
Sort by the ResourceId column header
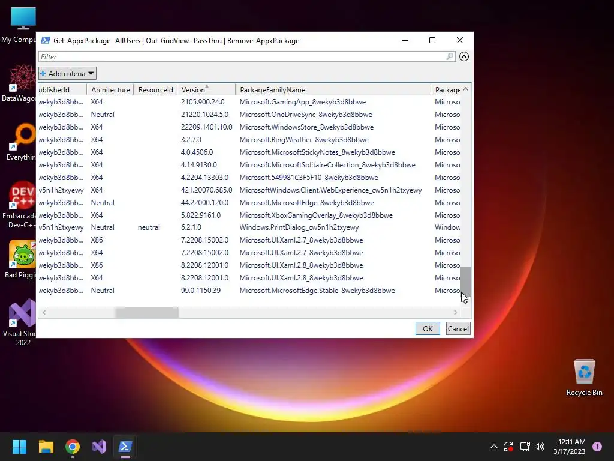coord(155,90)
